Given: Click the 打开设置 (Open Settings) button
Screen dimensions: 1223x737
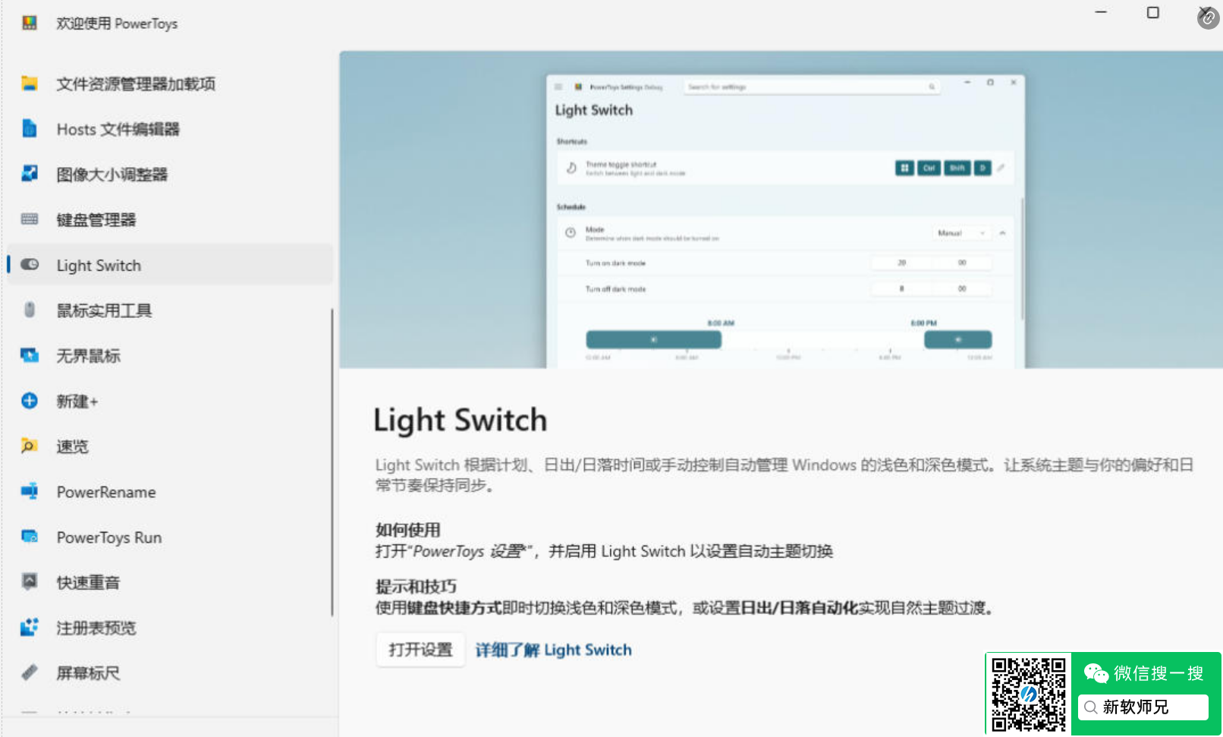Looking at the screenshot, I should 420,650.
